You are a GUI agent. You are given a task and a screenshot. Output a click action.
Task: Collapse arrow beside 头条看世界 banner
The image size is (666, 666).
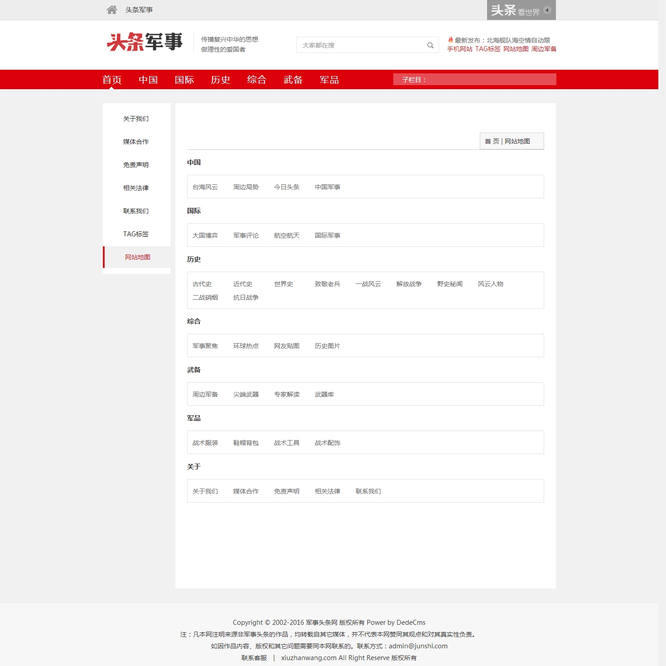click(x=547, y=10)
